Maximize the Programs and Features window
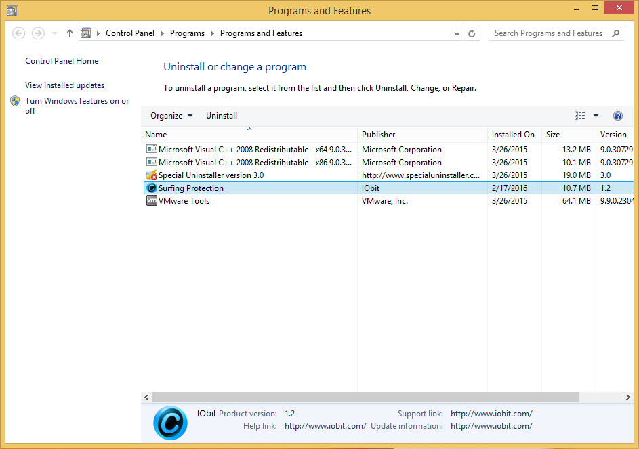Image resolution: width=639 pixels, height=449 pixels. pos(595,9)
